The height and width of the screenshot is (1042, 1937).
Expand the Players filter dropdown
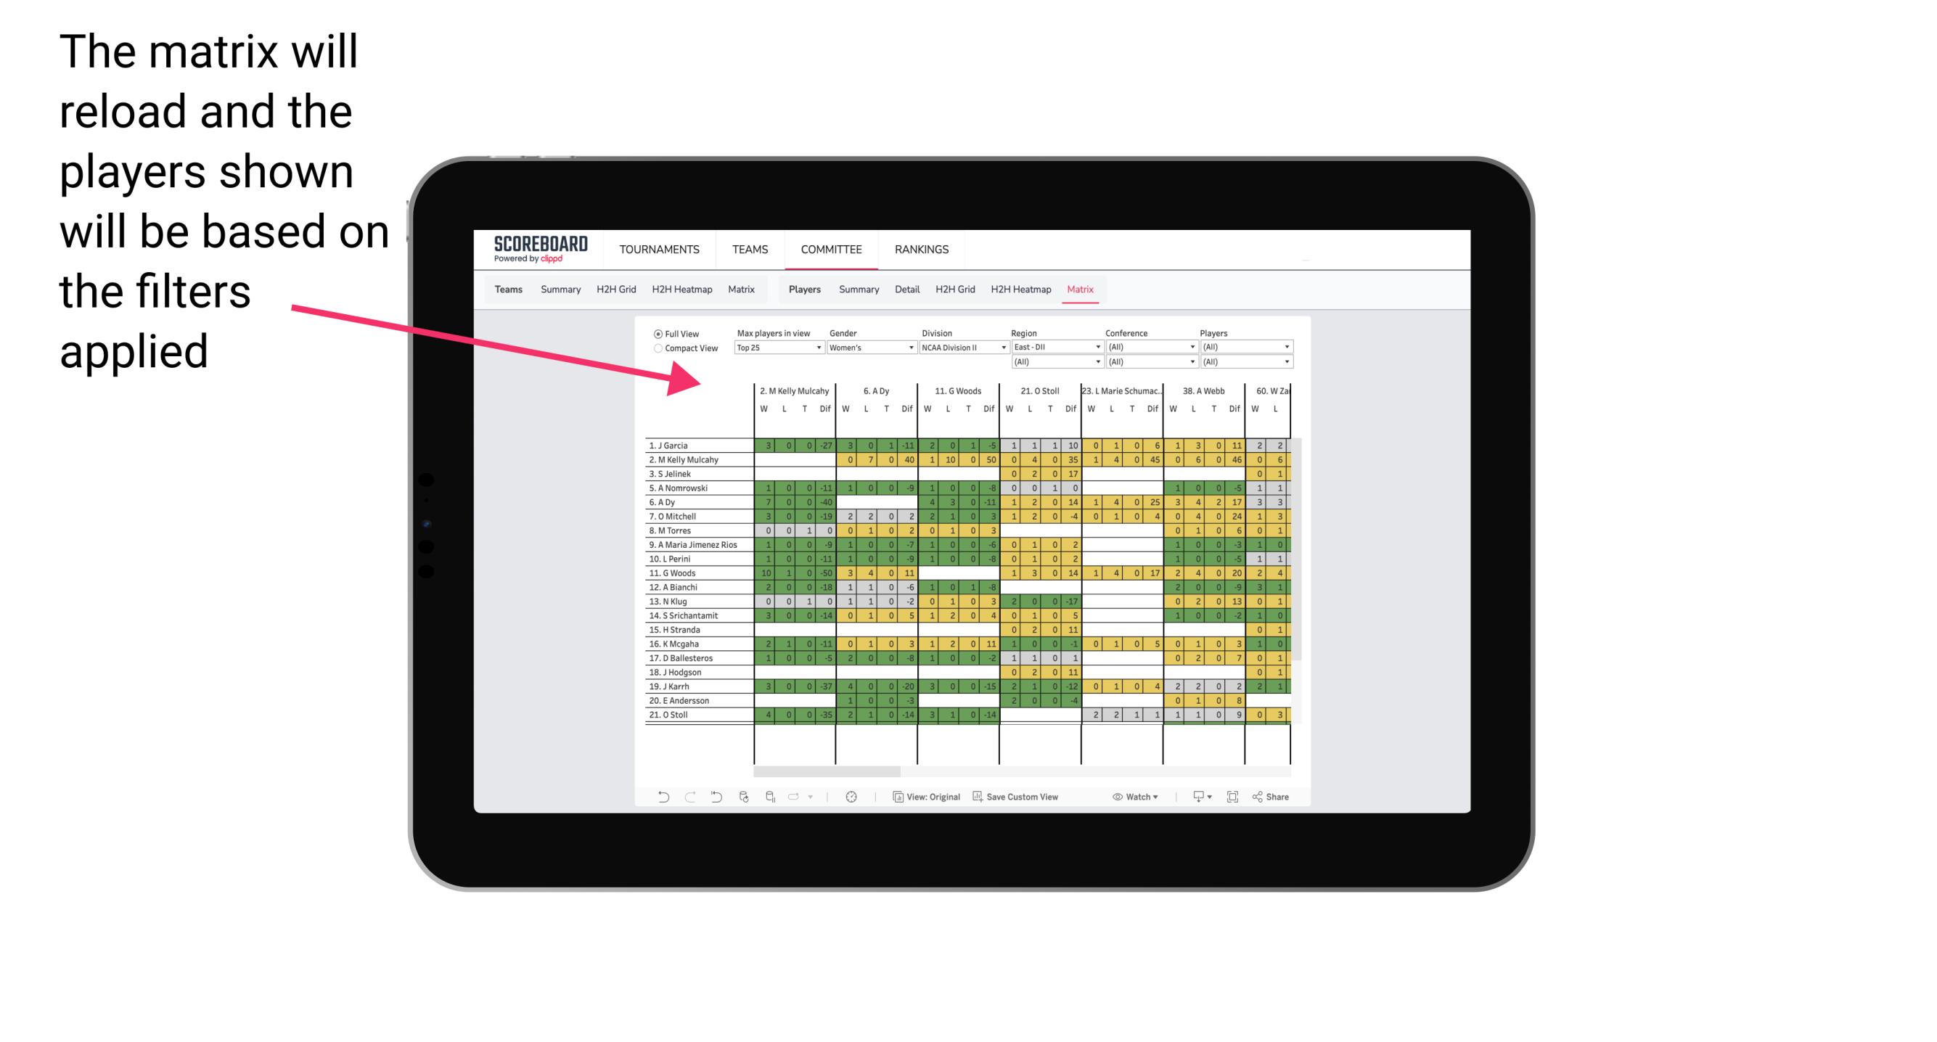tap(1289, 348)
